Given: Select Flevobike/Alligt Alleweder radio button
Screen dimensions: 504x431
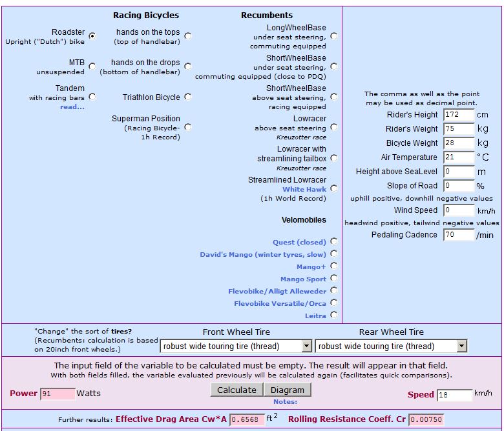Looking at the screenshot, I should [x=334, y=290].
